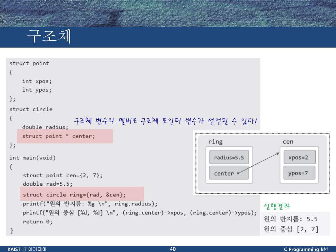The image size is (336, 252).
Task: Click the 'return 0;' line
Action: [37, 221]
